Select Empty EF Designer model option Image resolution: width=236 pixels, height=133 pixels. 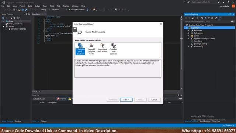point(91,49)
